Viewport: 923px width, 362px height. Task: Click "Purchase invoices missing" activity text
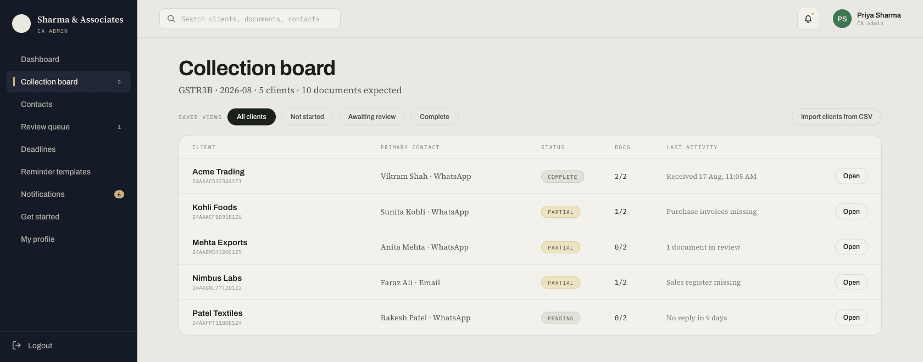click(x=711, y=211)
